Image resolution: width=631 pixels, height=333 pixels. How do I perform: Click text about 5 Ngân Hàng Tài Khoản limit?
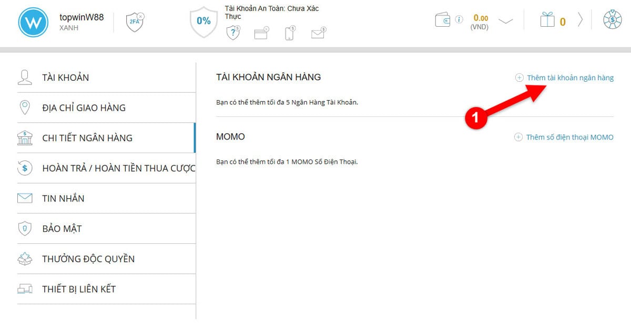(x=287, y=102)
